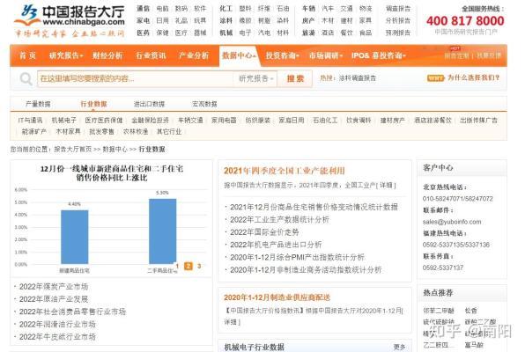The image size is (525, 352).
Task: Expand the 数据中心 navigation dropdown
Action: click(x=239, y=55)
